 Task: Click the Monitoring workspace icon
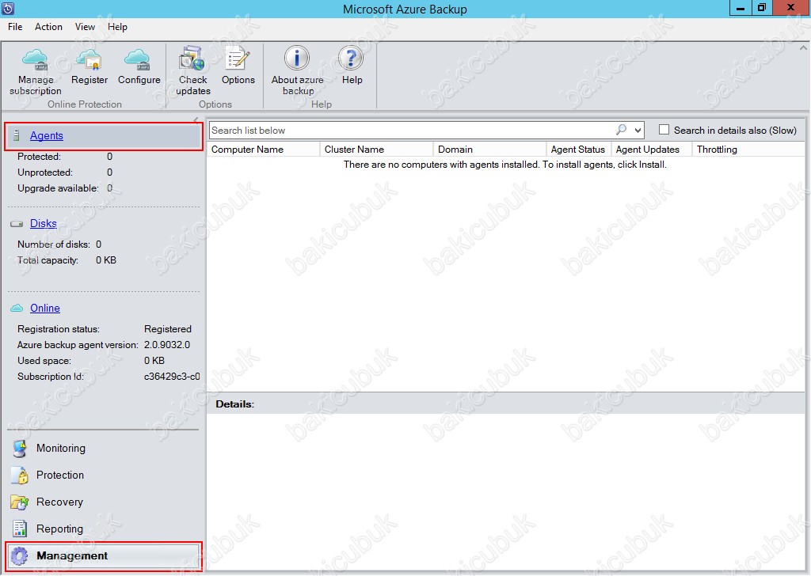click(20, 449)
